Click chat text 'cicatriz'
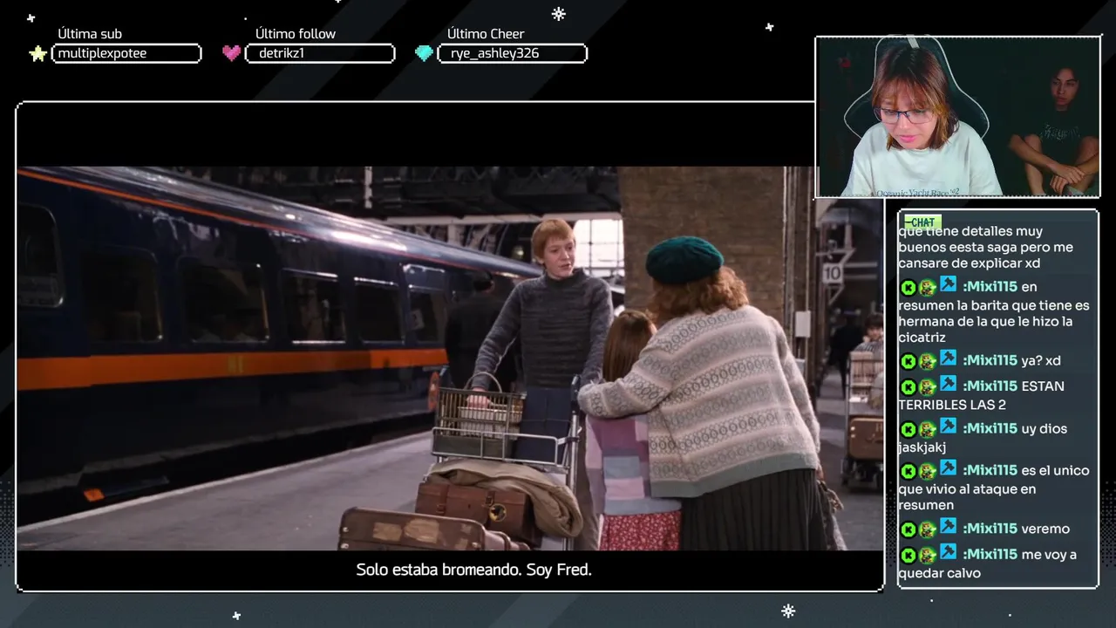The height and width of the screenshot is (628, 1116). click(922, 338)
